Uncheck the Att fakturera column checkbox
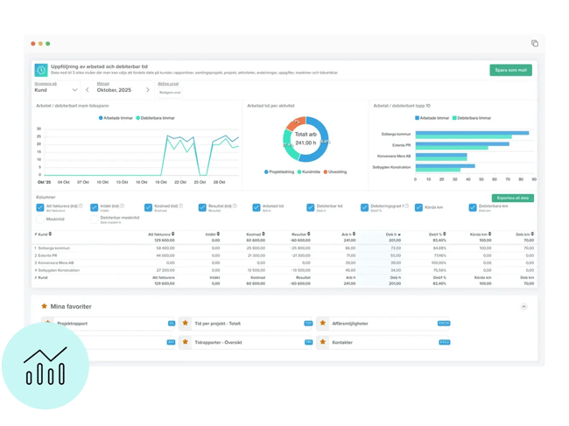569x426 pixels. pos(40,207)
